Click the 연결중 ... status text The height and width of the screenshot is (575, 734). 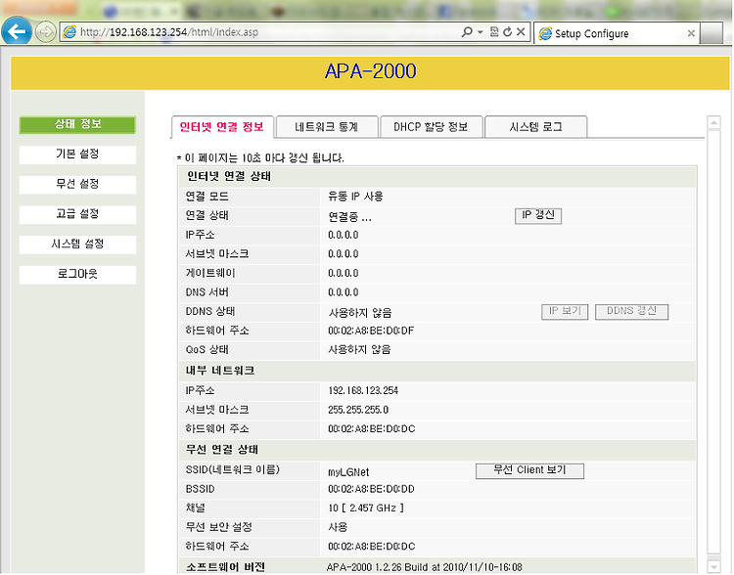[349, 217]
